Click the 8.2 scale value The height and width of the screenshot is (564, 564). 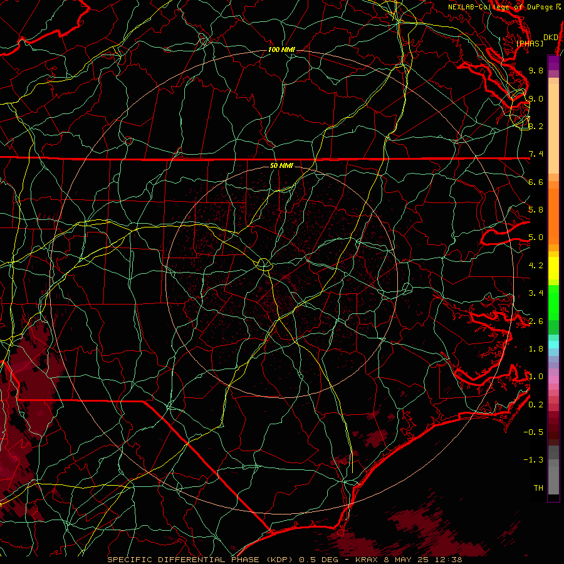point(536,126)
